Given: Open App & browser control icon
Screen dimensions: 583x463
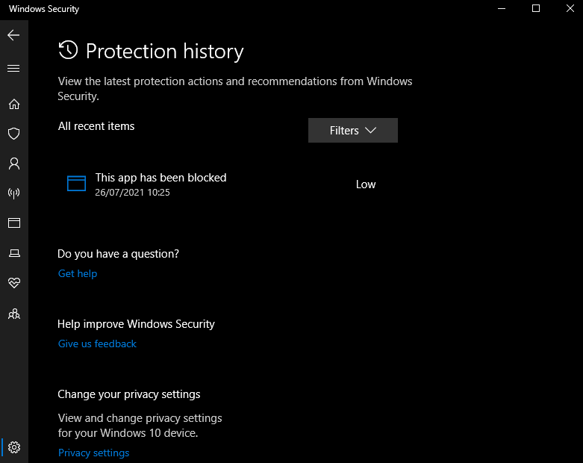Looking at the screenshot, I should (x=13, y=223).
